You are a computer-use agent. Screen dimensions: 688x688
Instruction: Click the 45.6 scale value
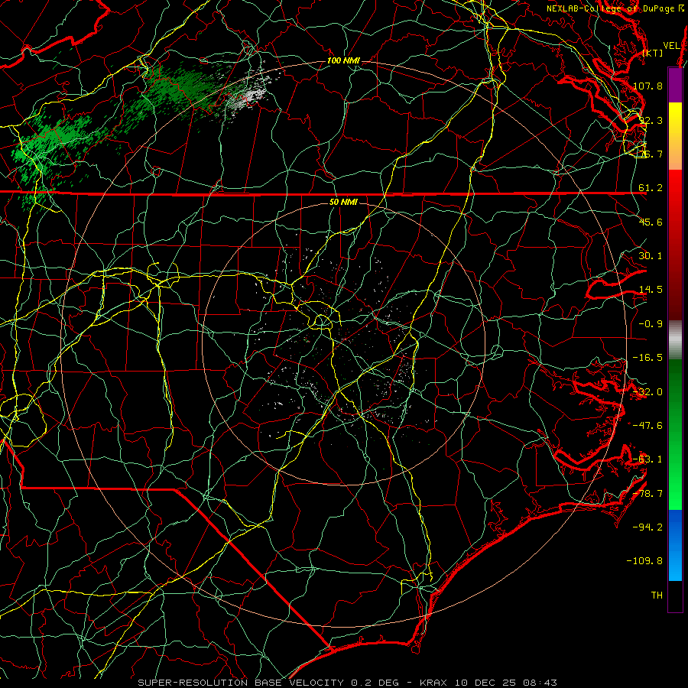coord(651,222)
